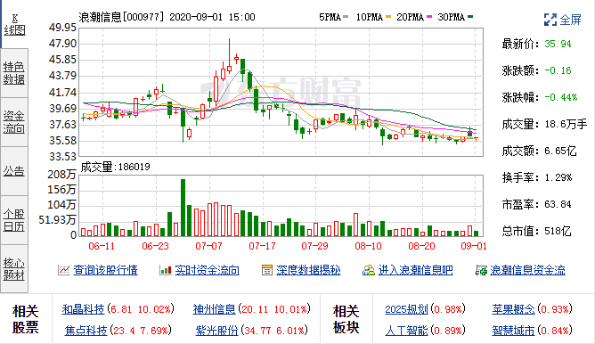Open related sector 智慧城市
Viewport: 595px width, 344px height.
click(x=513, y=331)
